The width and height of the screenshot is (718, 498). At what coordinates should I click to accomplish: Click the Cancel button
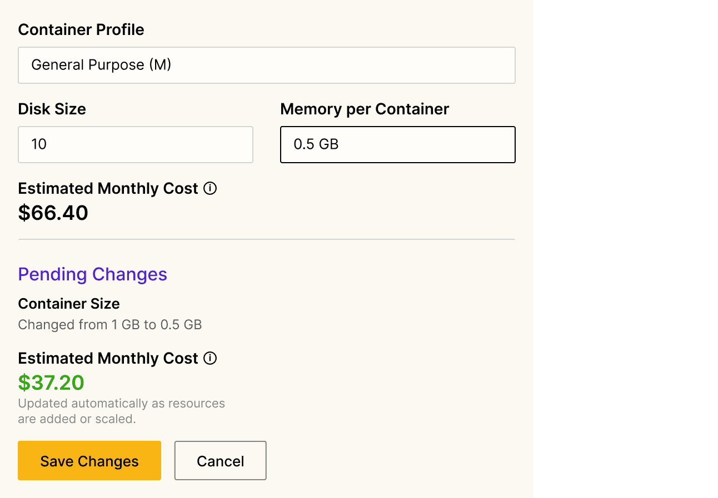tap(220, 461)
